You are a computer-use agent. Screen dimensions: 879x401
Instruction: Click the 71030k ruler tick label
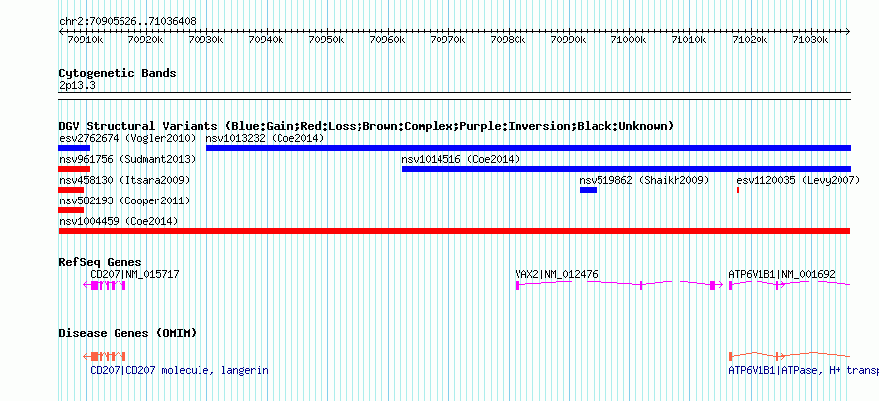811,40
